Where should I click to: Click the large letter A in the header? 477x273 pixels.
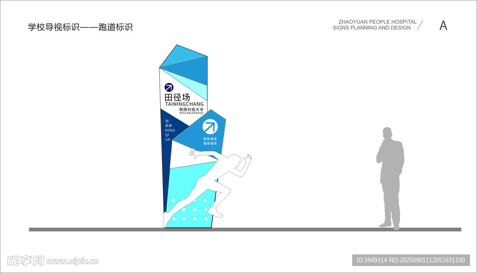tap(443, 26)
